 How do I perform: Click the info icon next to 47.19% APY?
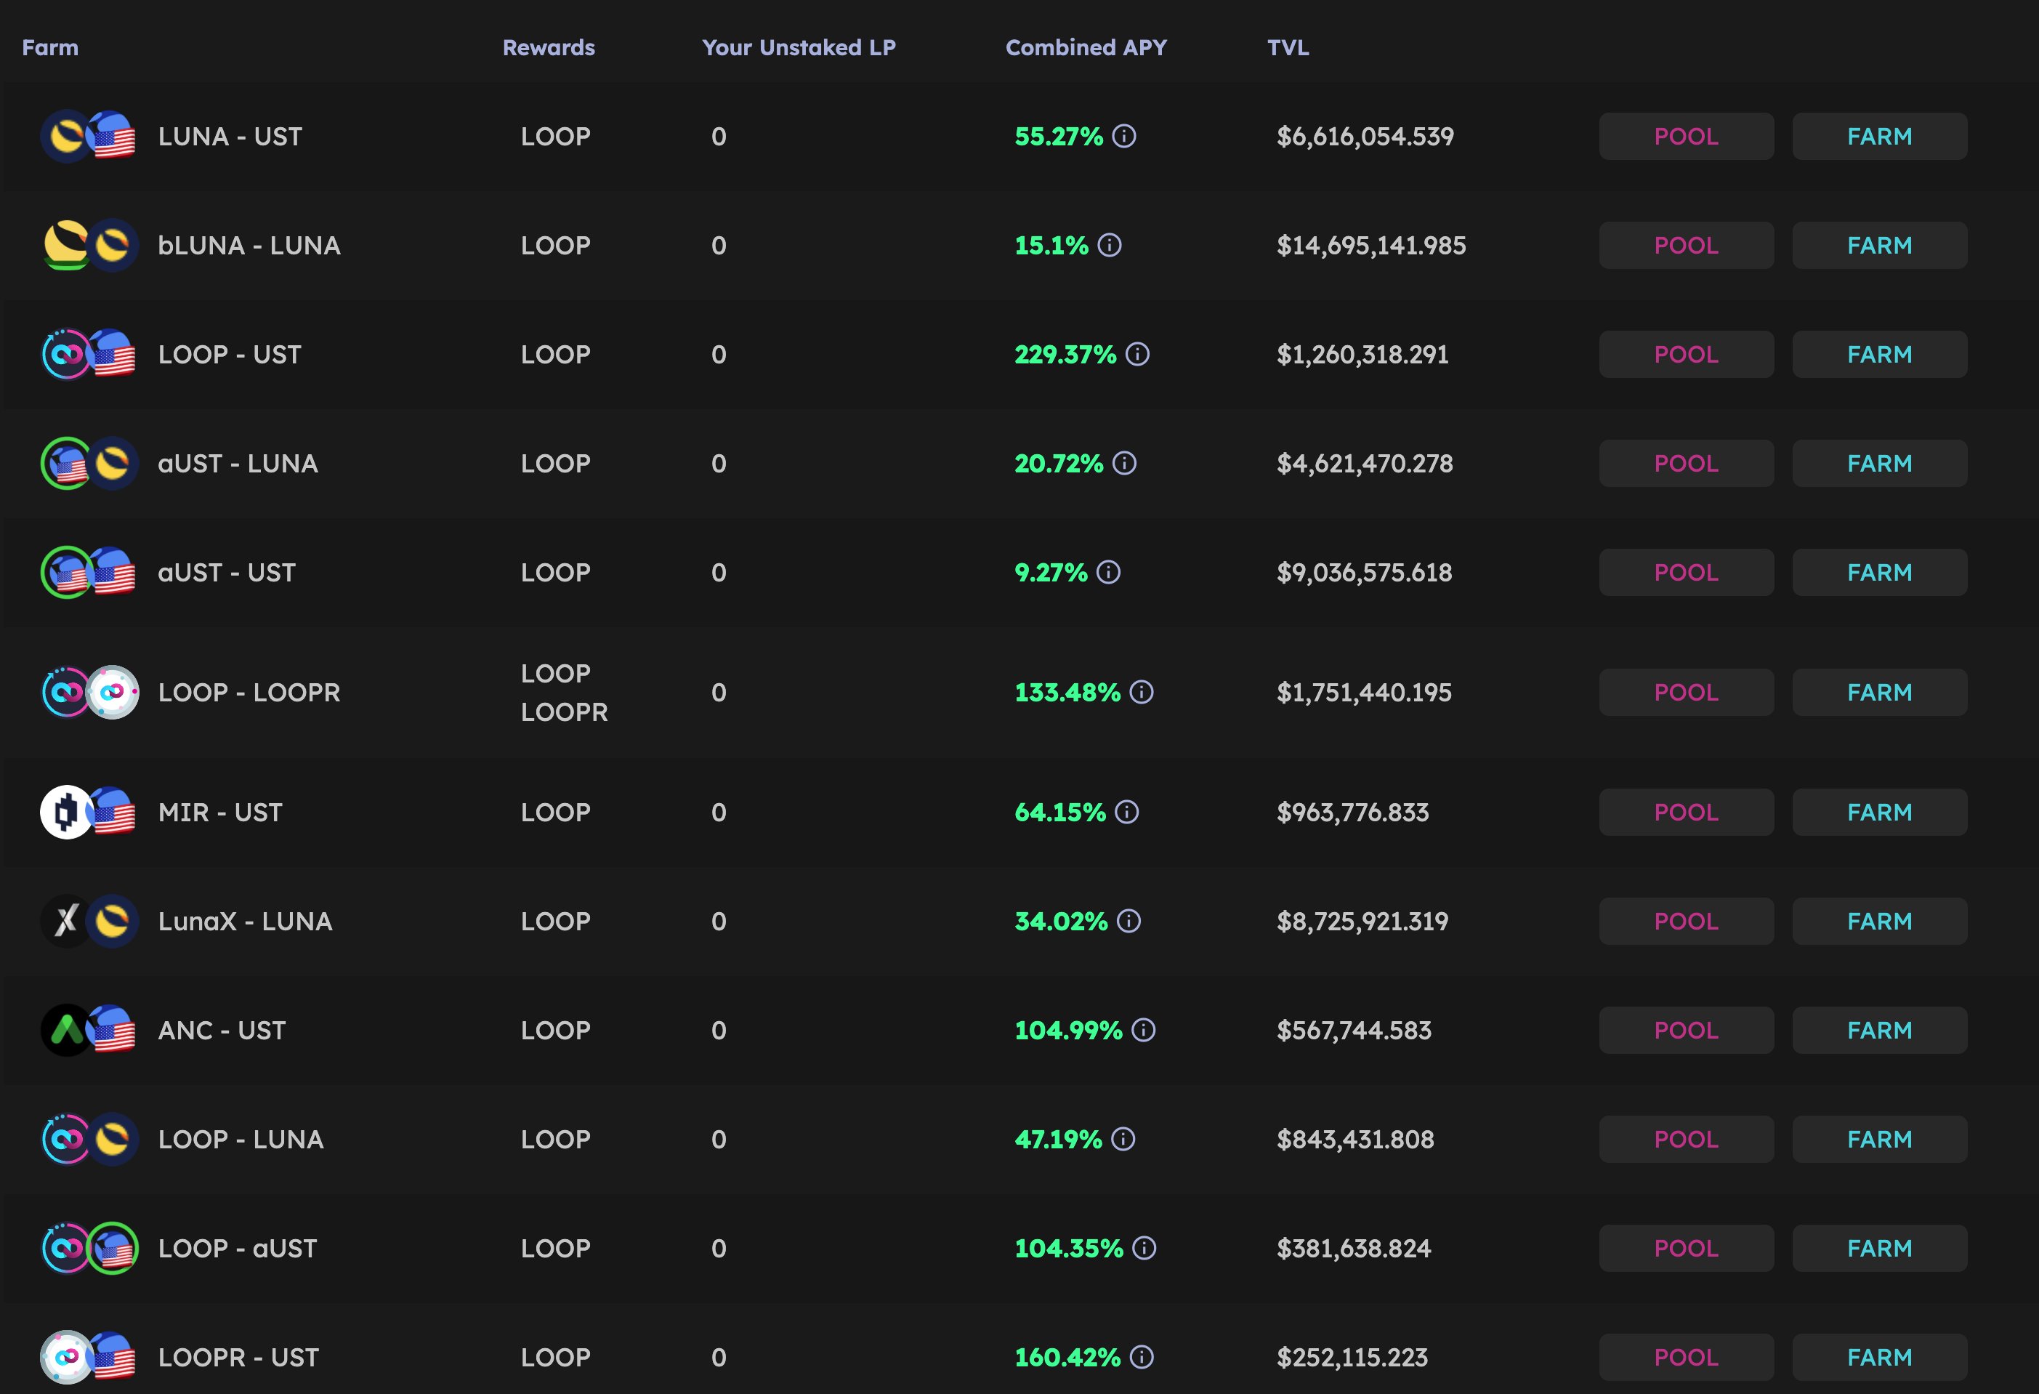coord(1123,1139)
